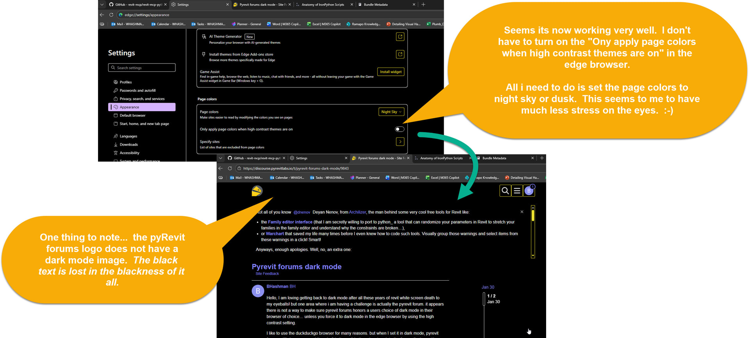Expand the Specify sites chevron
The width and height of the screenshot is (750, 338).
click(400, 142)
